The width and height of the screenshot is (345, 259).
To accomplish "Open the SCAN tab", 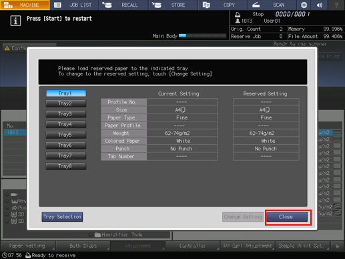I will (272, 5).
